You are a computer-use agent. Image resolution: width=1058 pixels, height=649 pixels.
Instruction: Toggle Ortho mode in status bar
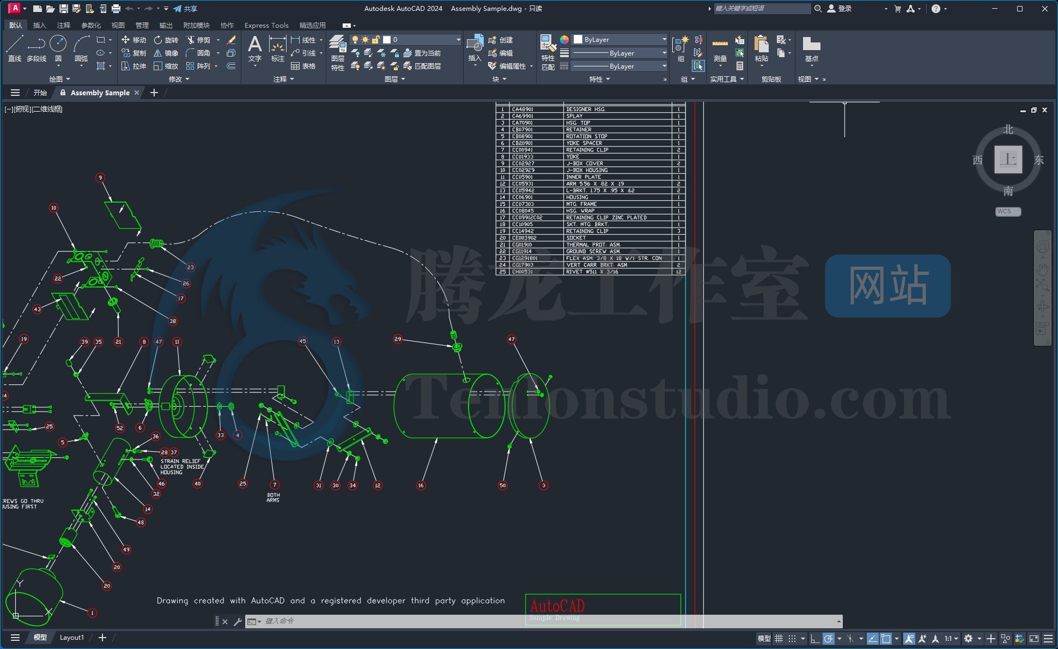click(815, 639)
